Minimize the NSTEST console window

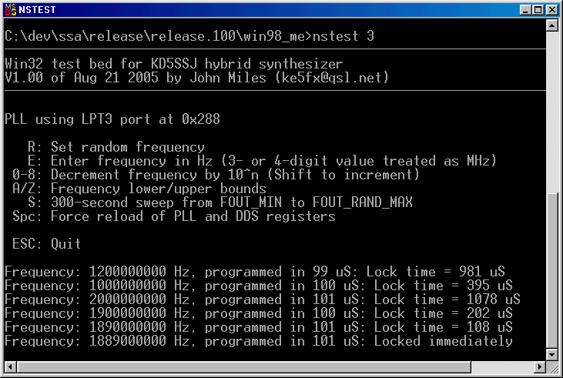pyautogui.click(x=525, y=10)
